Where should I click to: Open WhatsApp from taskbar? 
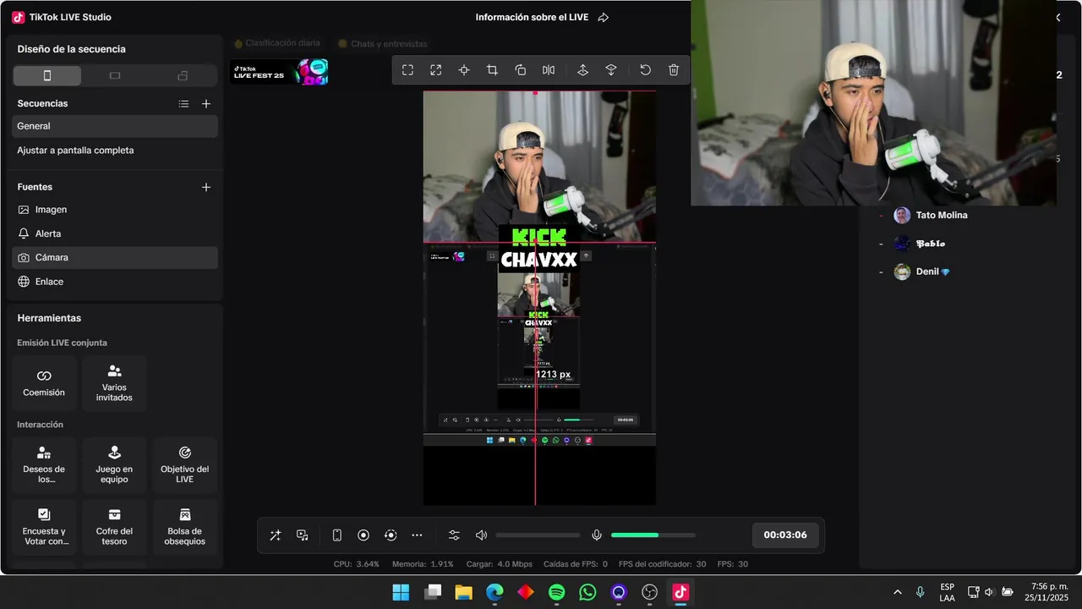(587, 592)
